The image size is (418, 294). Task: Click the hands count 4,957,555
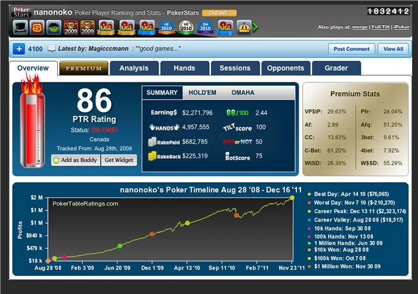pyautogui.click(x=196, y=127)
